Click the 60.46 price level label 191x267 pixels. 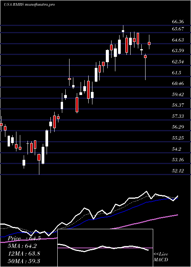pos(178,84)
